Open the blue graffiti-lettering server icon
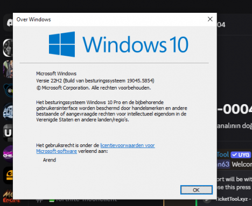Image resolution: width=252 pixels, height=206 pixels. (8, 112)
